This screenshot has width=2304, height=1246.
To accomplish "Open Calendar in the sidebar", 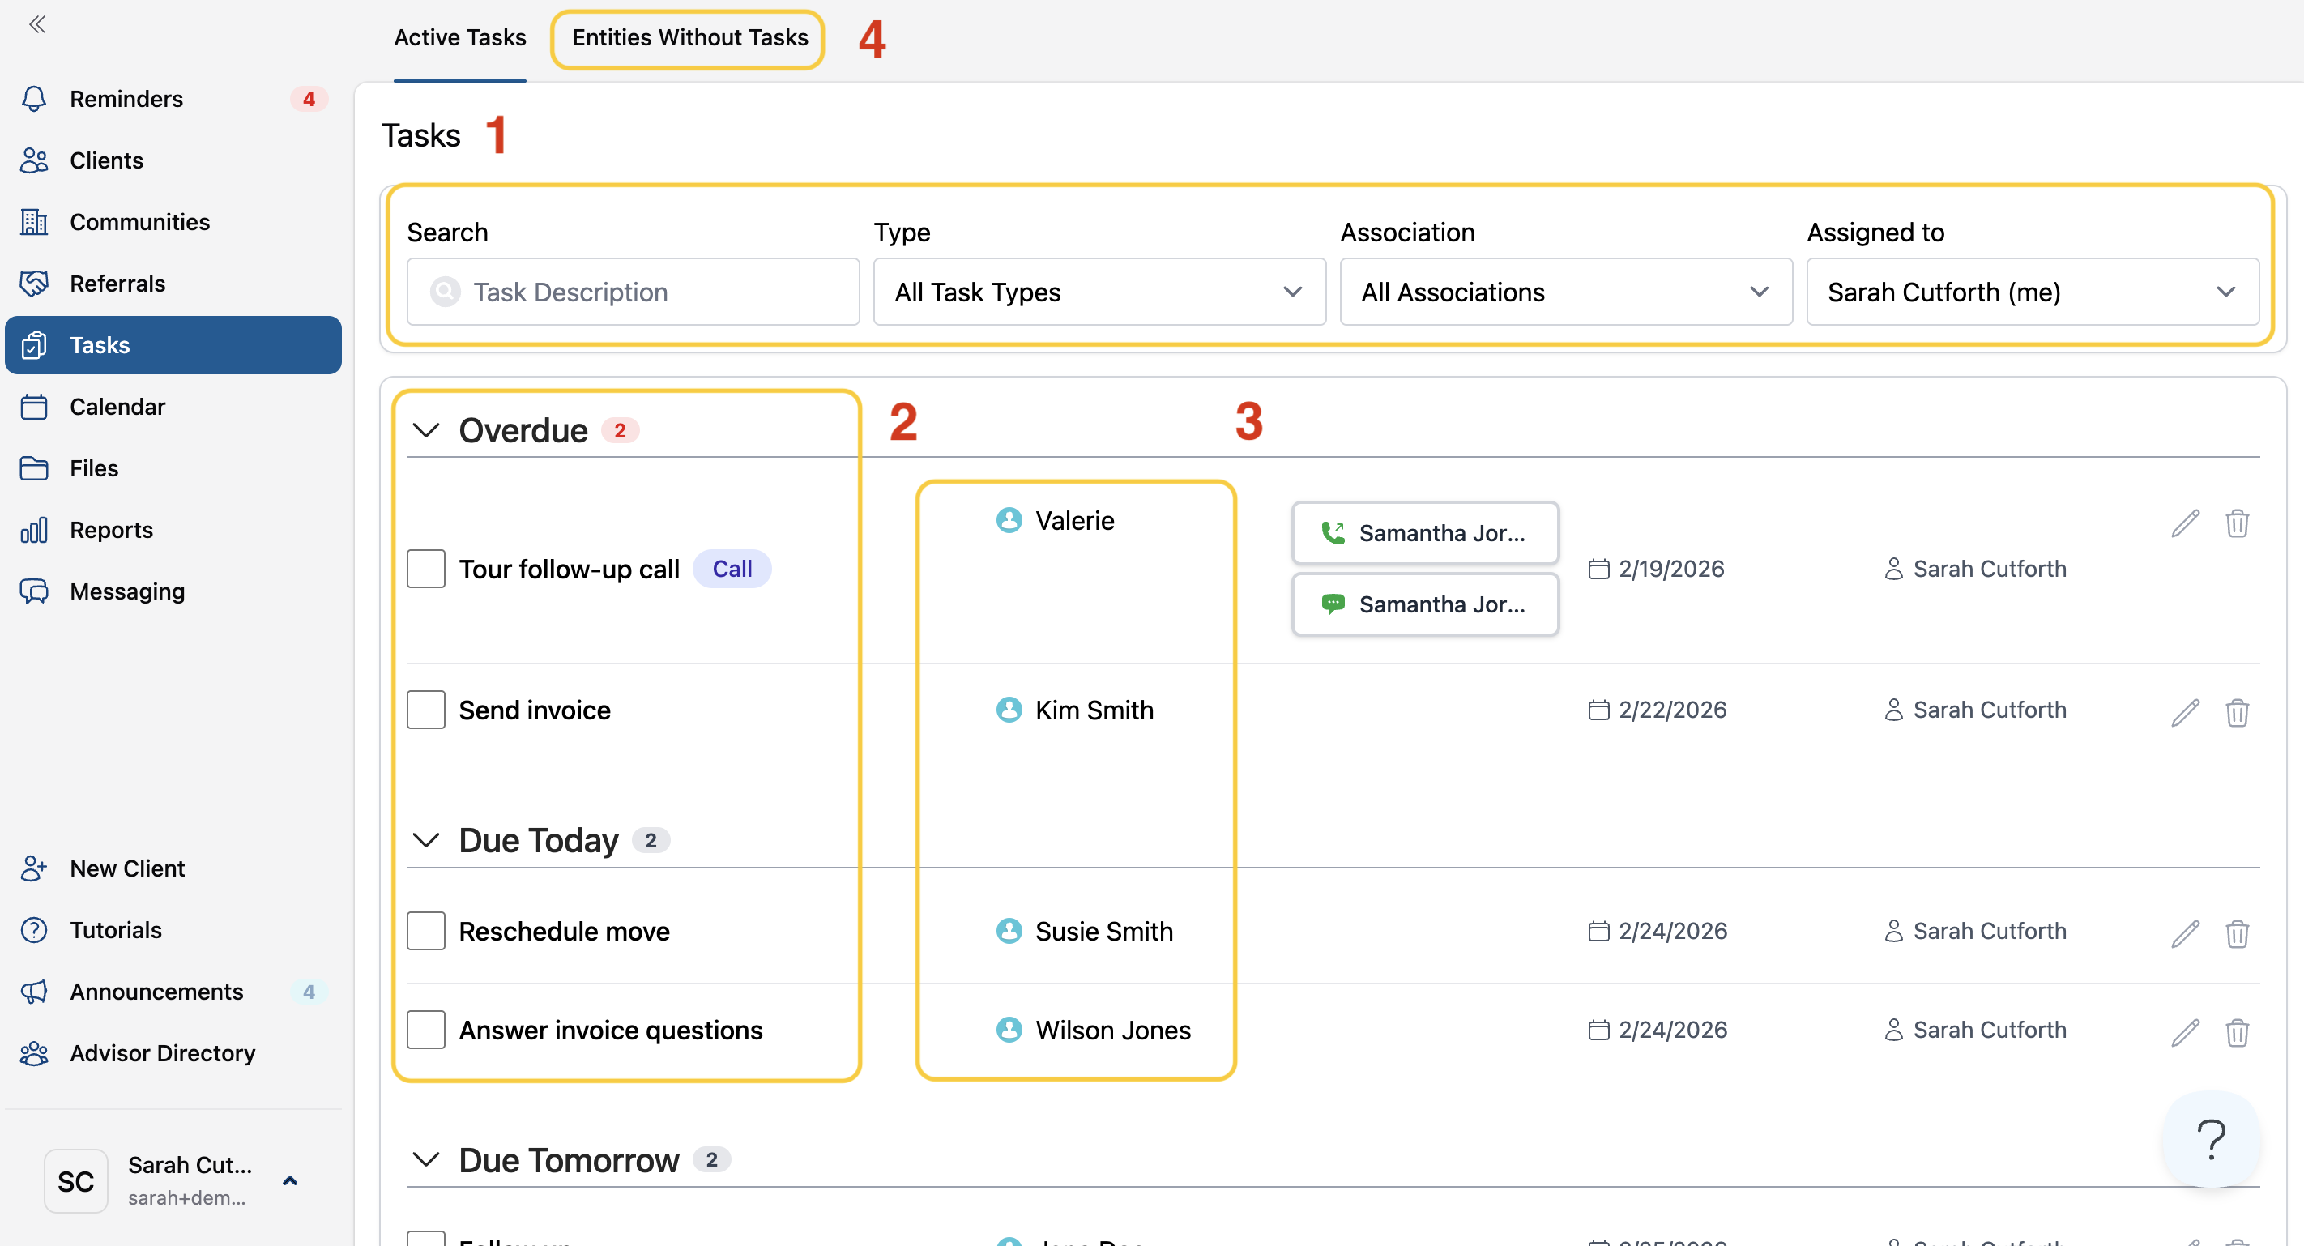I will (117, 407).
